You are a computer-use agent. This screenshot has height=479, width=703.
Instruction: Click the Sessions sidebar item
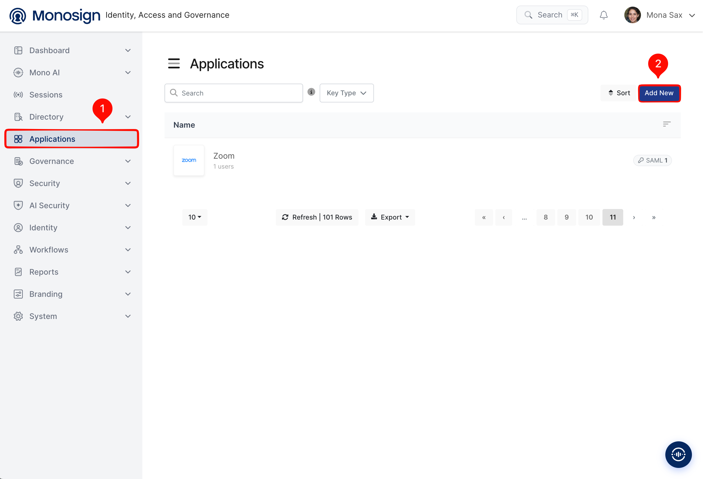point(71,95)
